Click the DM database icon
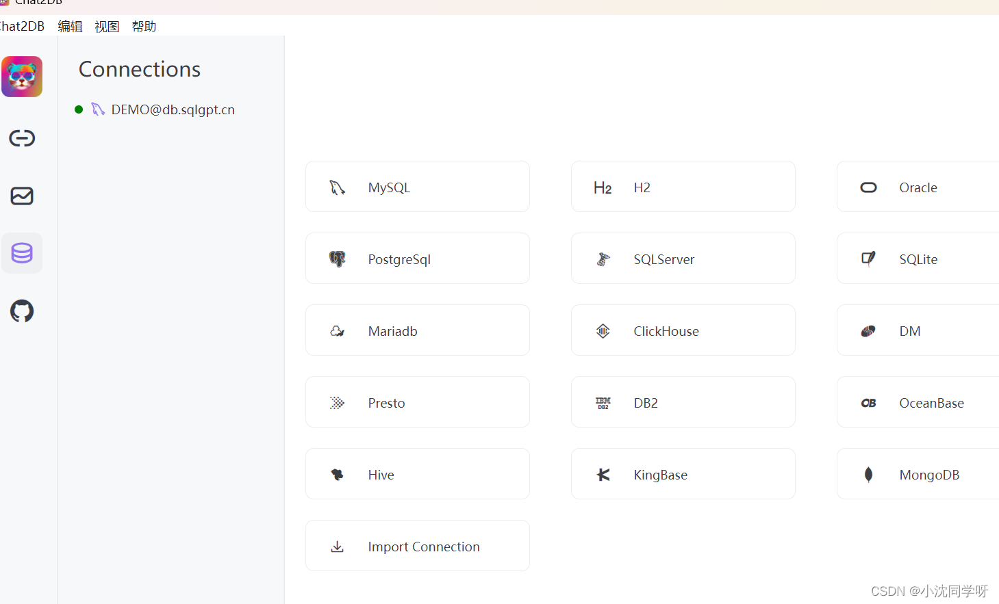999x604 pixels. point(868,331)
